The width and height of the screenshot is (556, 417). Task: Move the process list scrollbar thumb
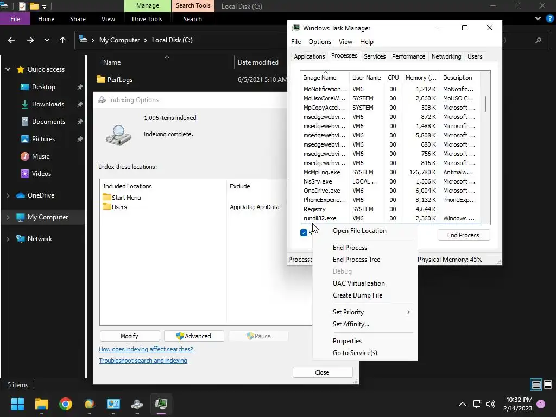click(x=485, y=104)
